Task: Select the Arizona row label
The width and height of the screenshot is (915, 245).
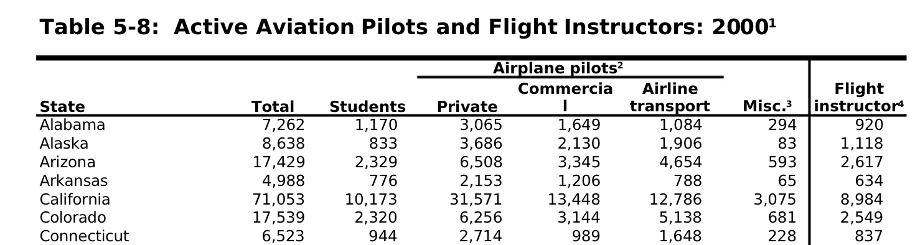Action: [x=67, y=162]
